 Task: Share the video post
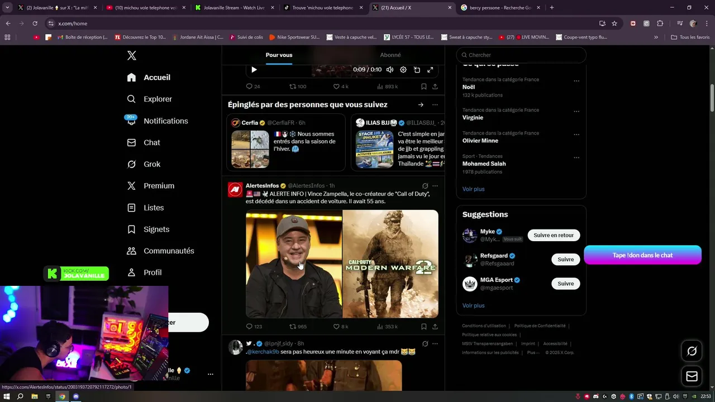click(x=435, y=87)
